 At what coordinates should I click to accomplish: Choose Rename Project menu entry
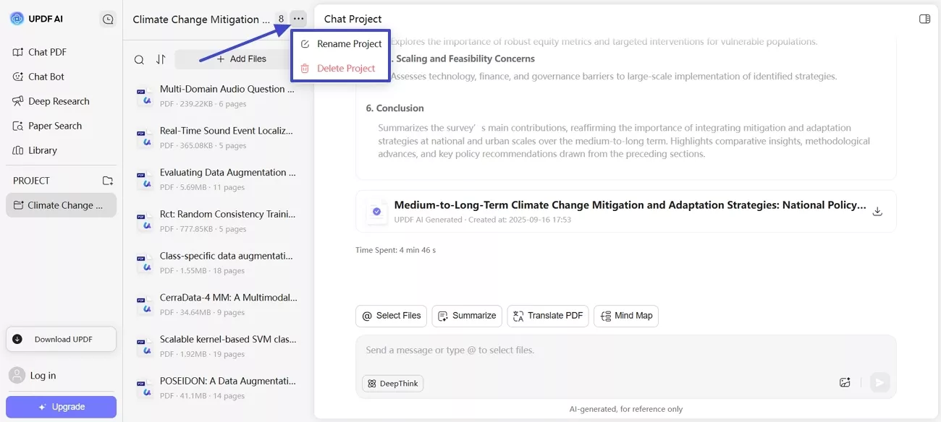341,44
